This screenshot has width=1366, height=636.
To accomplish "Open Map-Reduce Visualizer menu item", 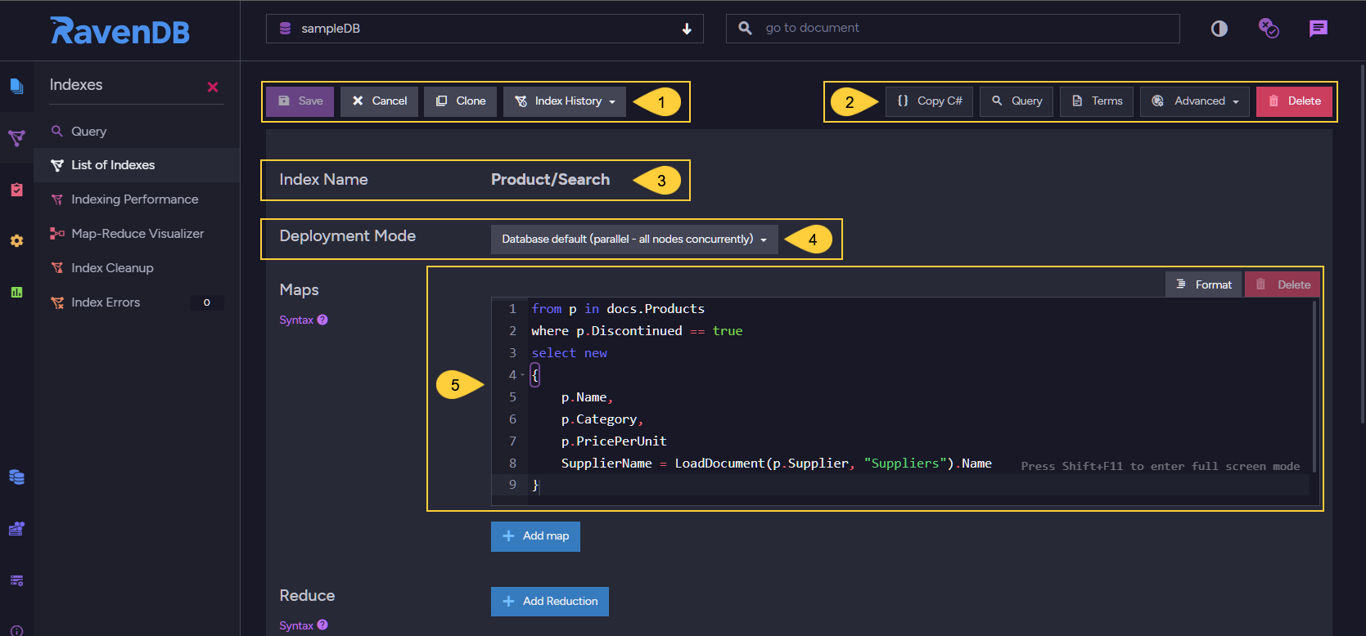I will [137, 234].
